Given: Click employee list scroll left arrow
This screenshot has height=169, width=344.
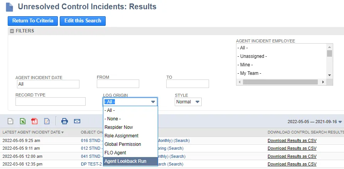Looking at the screenshot, I should tap(239, 82).
